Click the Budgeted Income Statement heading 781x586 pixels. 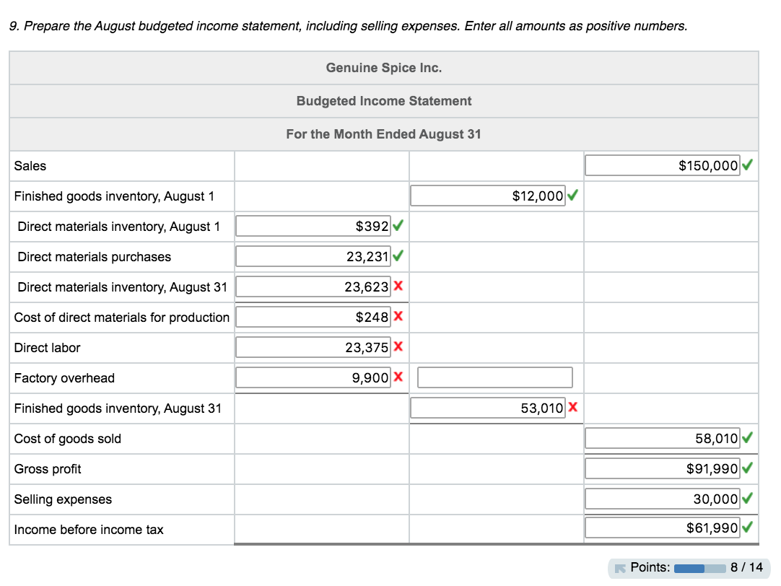[x=383, y=101]
